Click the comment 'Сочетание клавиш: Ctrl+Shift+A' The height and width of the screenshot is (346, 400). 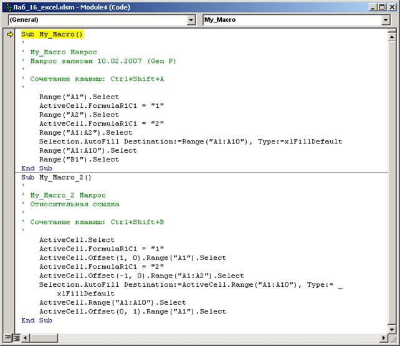pyautogui.click(x=97, y=79)
